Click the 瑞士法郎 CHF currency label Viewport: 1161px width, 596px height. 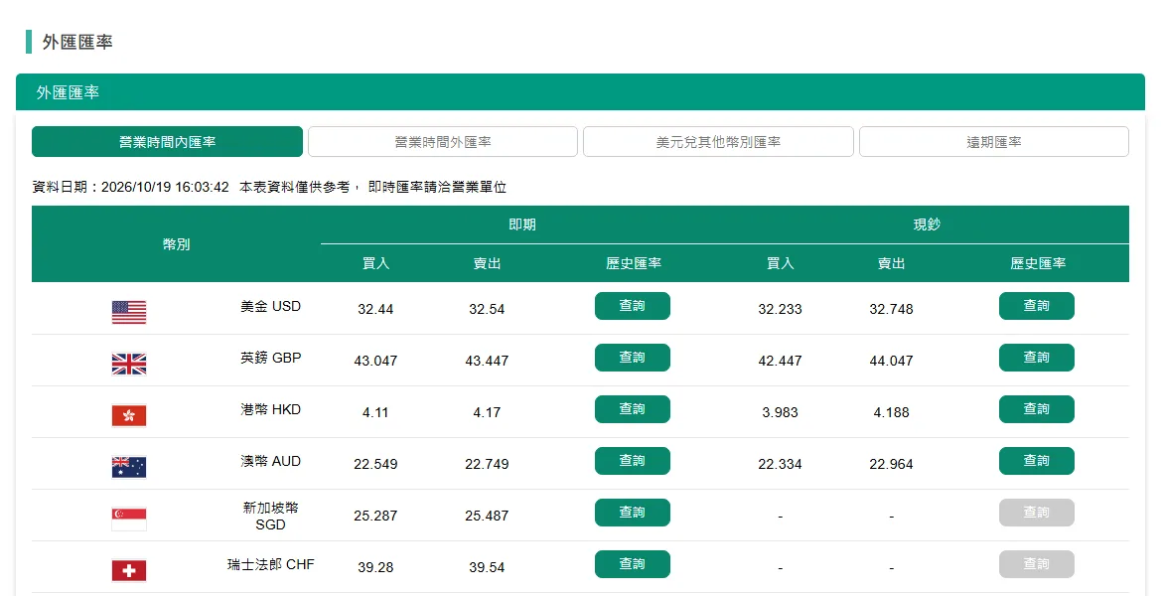(x=271, y=564)
